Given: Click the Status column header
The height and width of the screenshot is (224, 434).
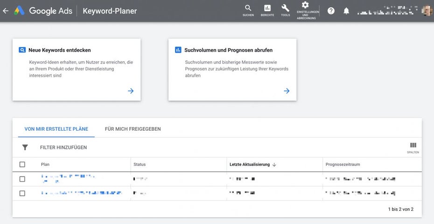Looking at the screenshot, I should click(x=140, y=164).
